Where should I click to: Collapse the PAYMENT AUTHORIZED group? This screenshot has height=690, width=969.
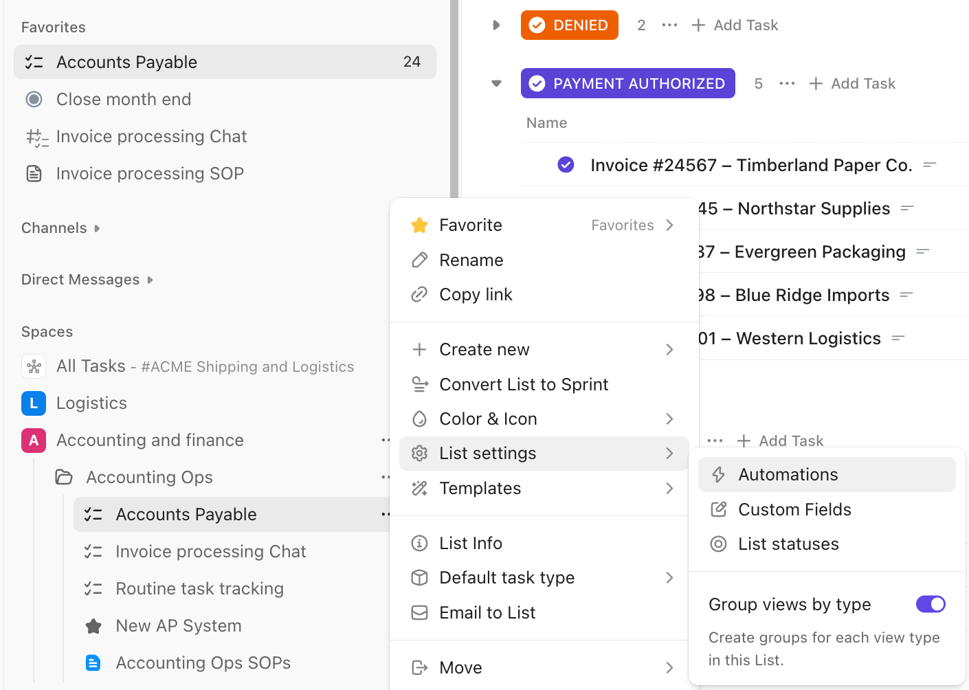point(496,83)
